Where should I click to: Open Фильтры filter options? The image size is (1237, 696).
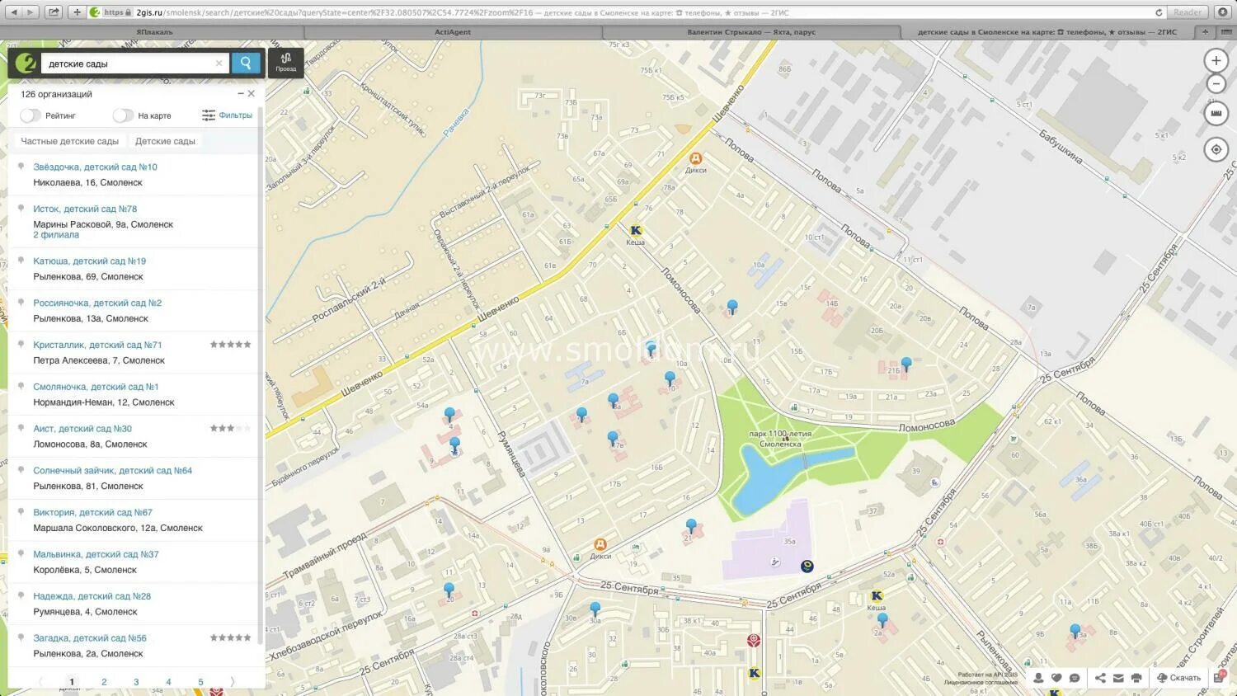point(227,115)
